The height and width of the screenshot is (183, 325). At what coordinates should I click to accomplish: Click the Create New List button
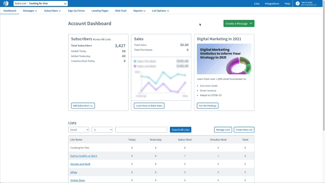pos(244,130)
